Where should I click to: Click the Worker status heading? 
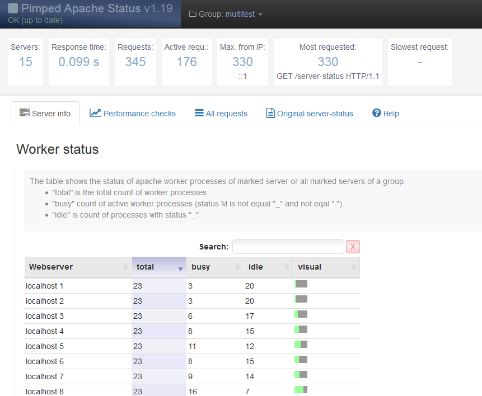pyautogui.click(x=58, y=149)
